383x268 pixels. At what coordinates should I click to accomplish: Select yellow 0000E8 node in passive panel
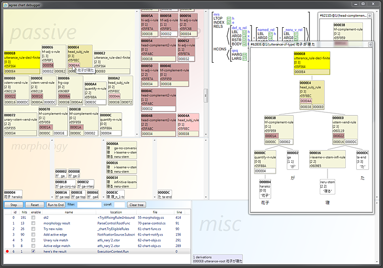coord(22,63)
